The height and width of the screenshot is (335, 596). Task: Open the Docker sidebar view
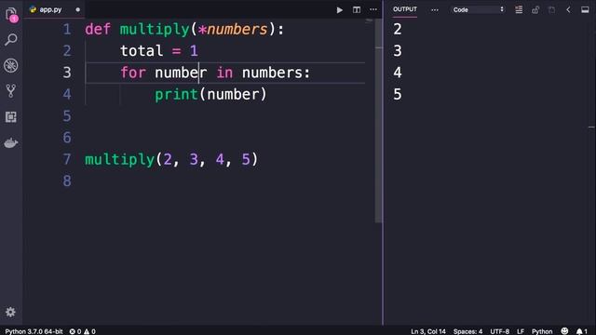pos(11,142)
